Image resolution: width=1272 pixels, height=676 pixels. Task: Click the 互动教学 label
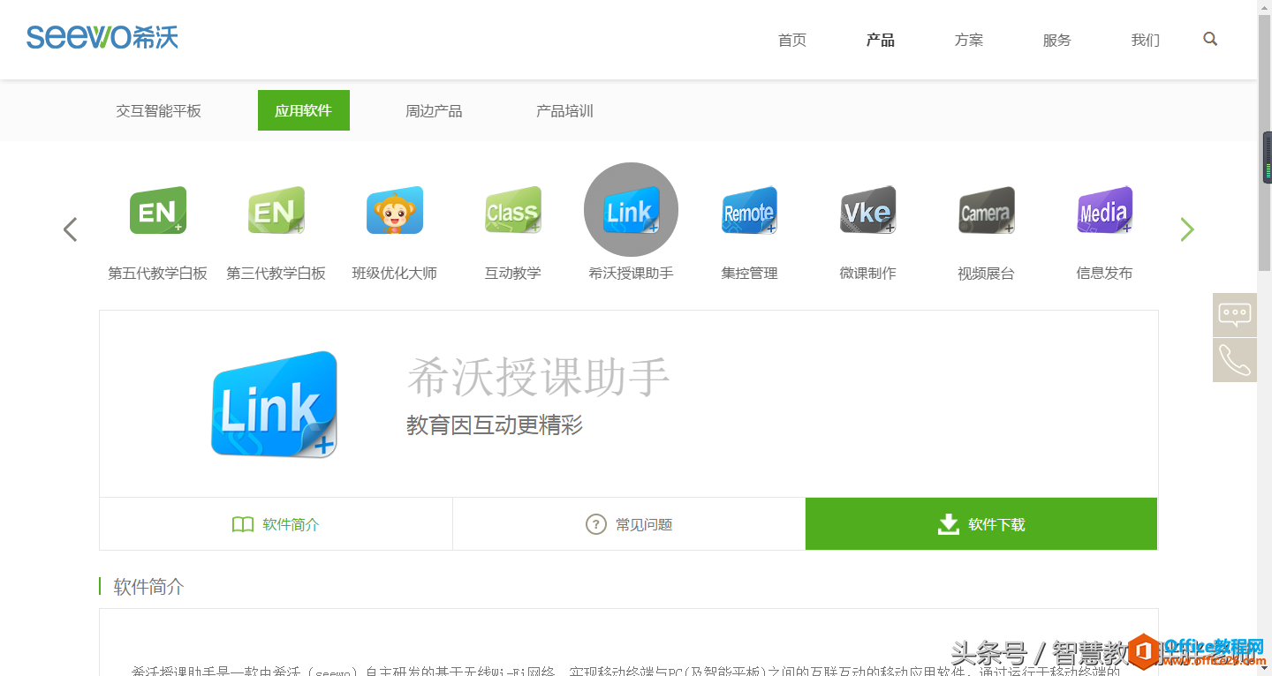(513, 274)
